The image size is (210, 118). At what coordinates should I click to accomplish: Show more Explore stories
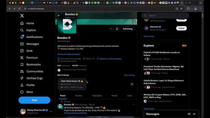[x=149, y=109]
